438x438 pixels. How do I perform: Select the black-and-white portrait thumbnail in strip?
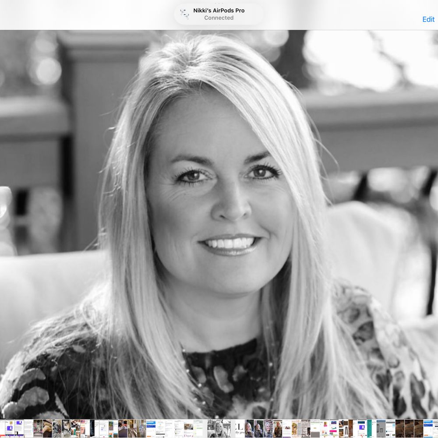[x=217, y=428]
